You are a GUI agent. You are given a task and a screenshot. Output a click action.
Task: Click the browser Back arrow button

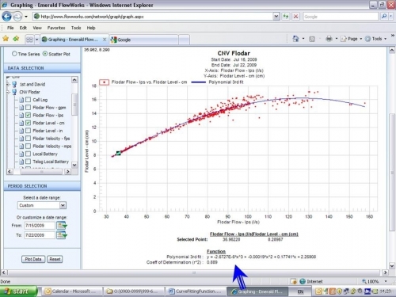[x=6, y=17]
